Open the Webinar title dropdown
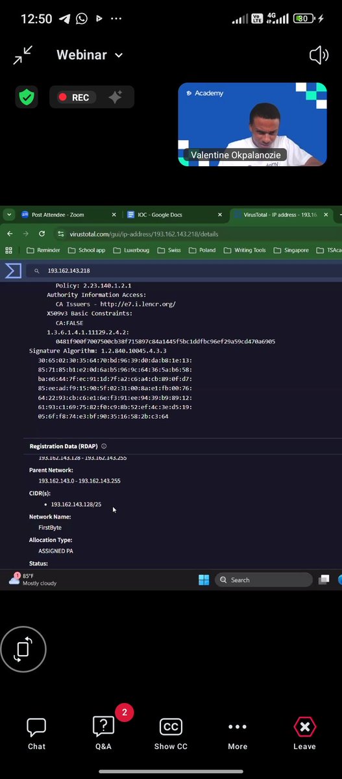Image resolution: width=342 pixels, height=779 pixels. pos(90,55)
